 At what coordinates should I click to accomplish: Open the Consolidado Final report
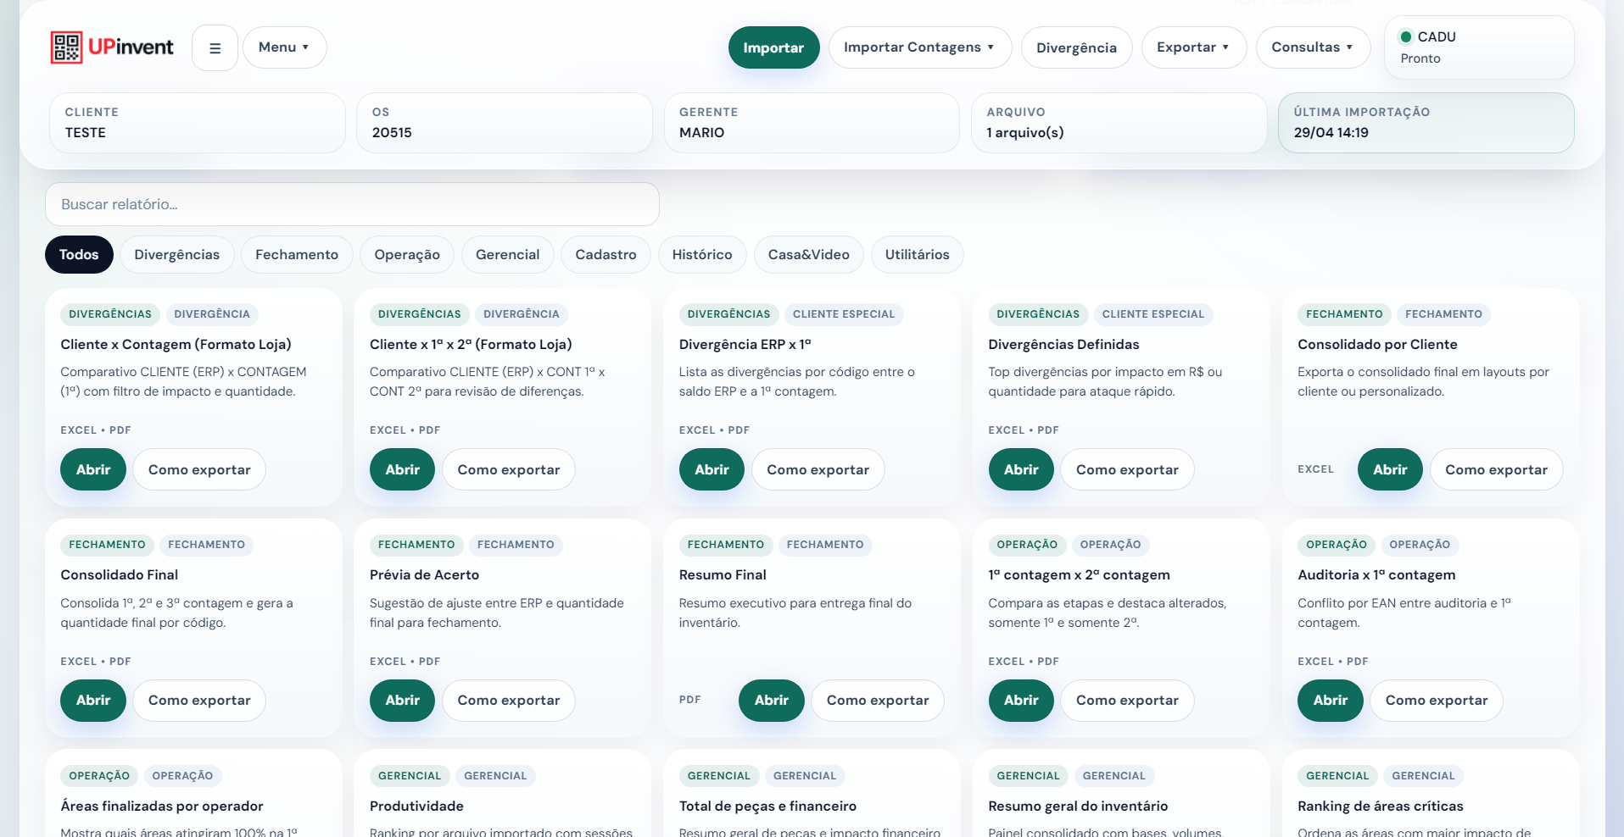tap(93, 701)
